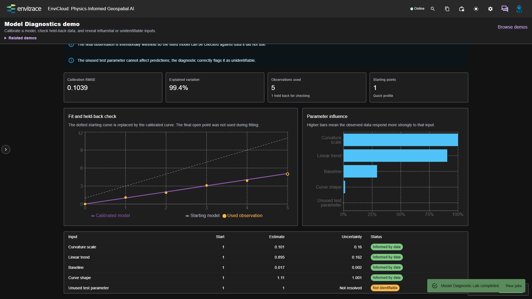Viewport: 532px width, 299px height.
Task: Expand the Related demos disclosure
Action: pos(21,38)
